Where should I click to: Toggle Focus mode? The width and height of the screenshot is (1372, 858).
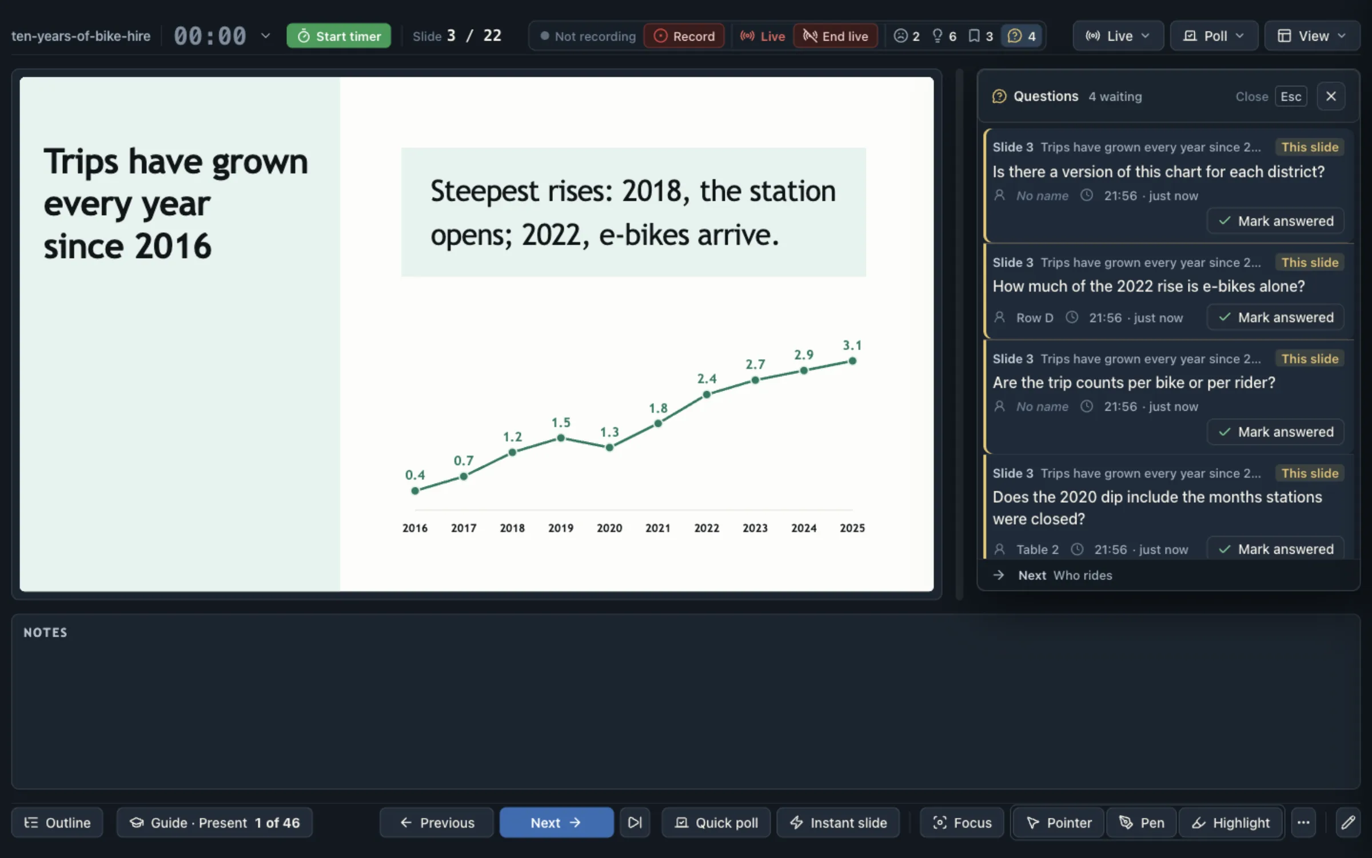(x=962, y=823)
